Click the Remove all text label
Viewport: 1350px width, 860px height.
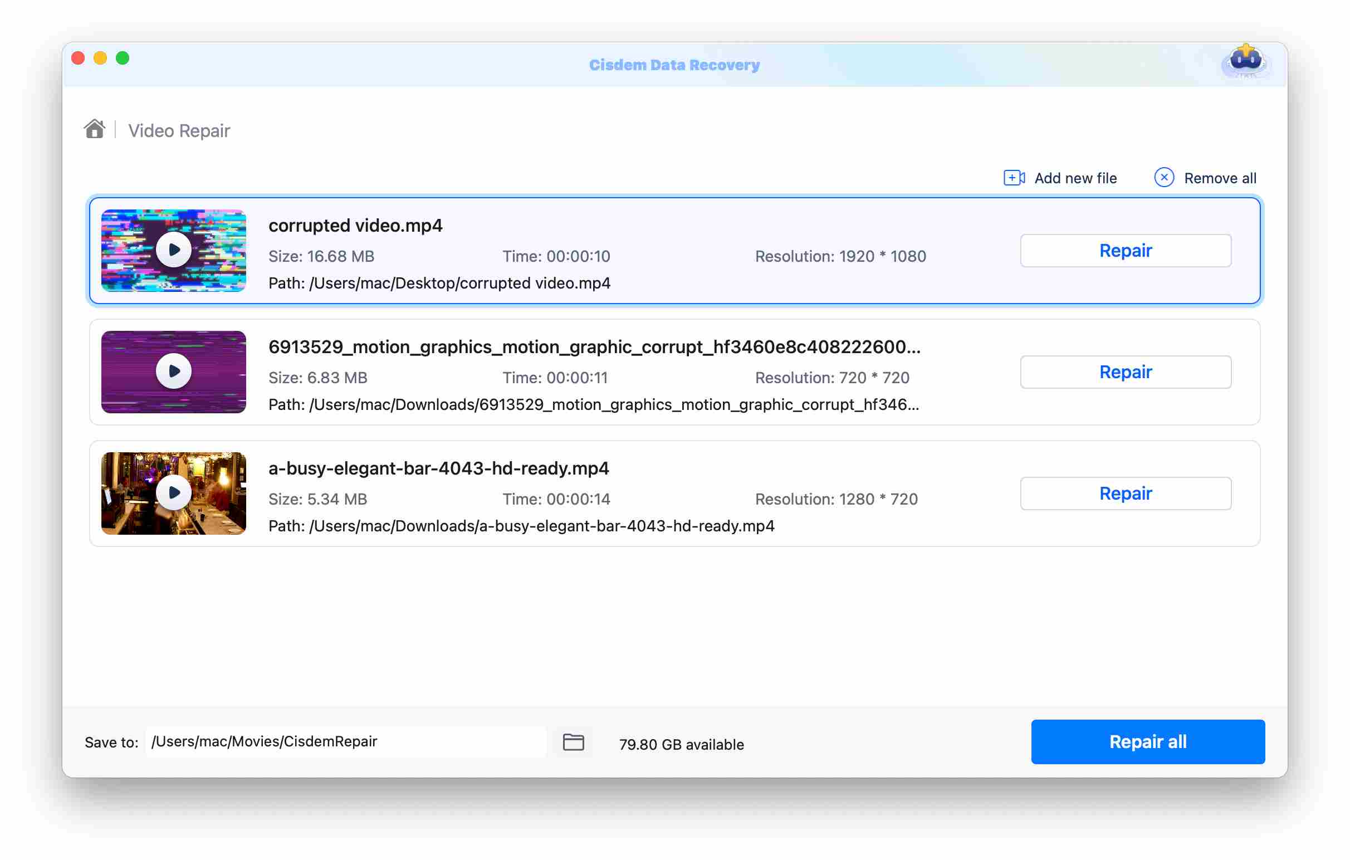tap(1220, 177)
